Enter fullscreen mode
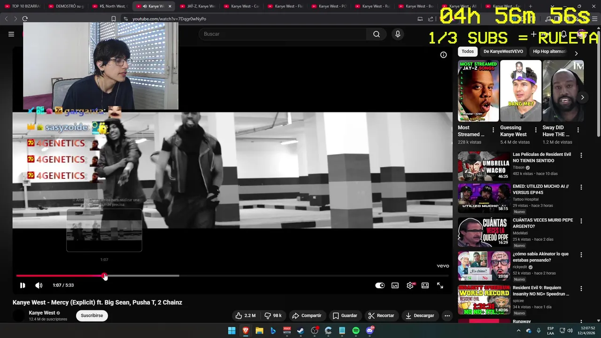601x338 pixels. point(440,285)
